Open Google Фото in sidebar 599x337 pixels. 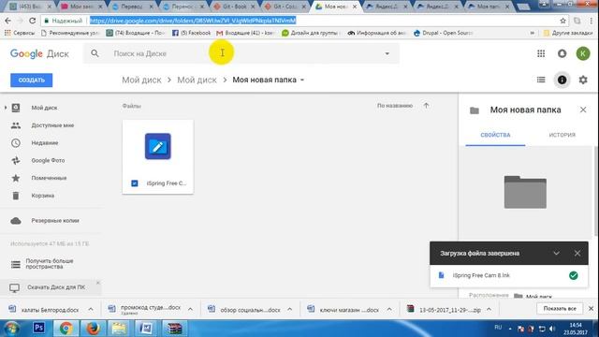tap(48, 160)
